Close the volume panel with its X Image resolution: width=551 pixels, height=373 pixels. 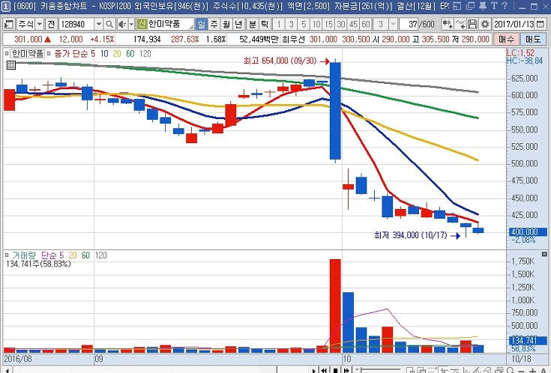[x=544, y=254]
